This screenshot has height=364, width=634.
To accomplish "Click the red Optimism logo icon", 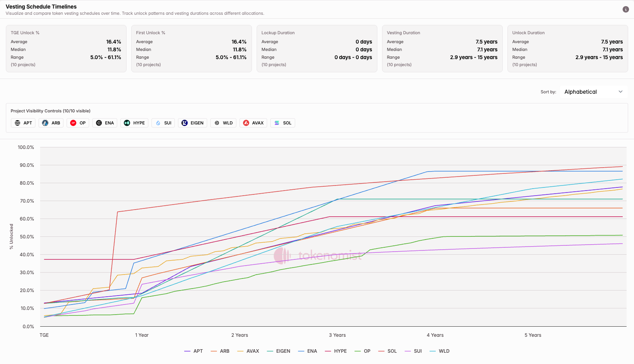I will (73, 123).
